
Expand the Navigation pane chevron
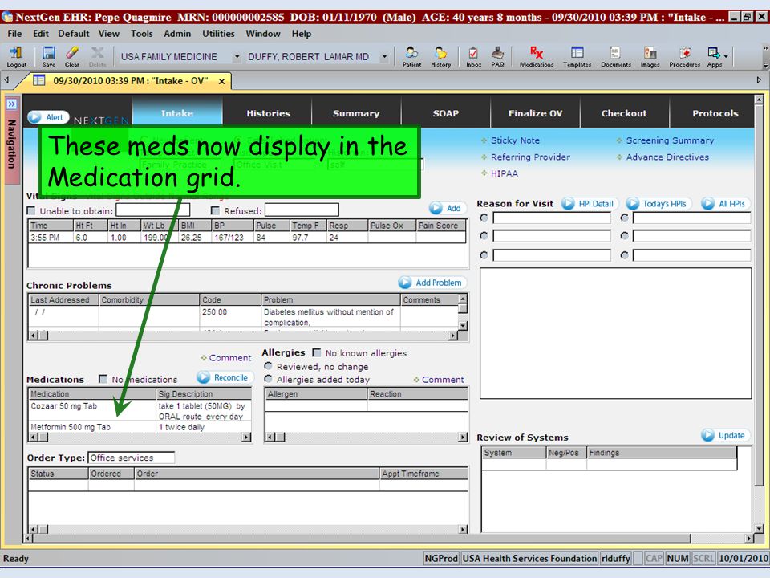click(11, 104)
